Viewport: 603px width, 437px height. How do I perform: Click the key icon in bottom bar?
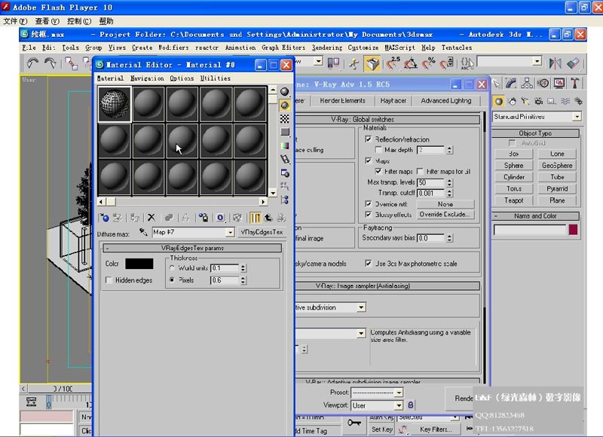point(354,423)
